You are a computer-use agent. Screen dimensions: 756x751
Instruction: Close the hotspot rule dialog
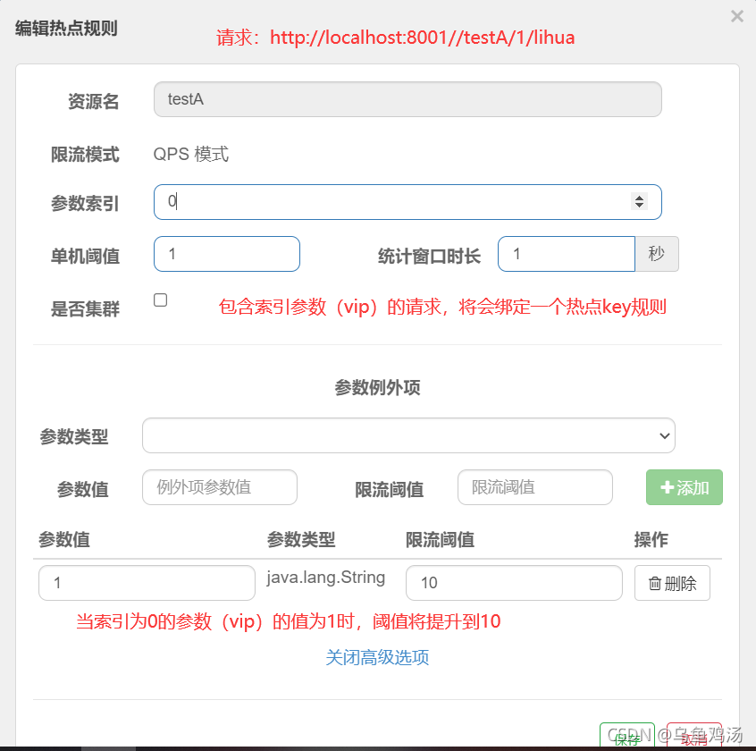click(x=736, y=16)
